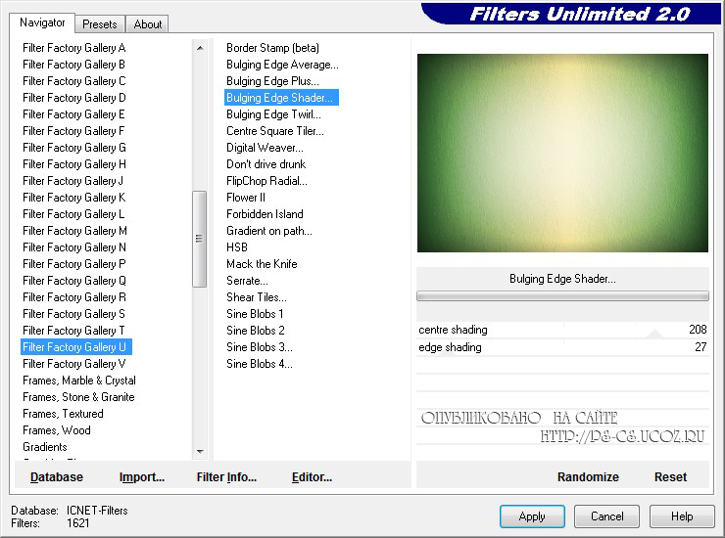Image resolution: width=725 pixels, height=538 pixels.
Task: Choose Frames, Stone & Granite category
Action: click(x=78, y=397)
